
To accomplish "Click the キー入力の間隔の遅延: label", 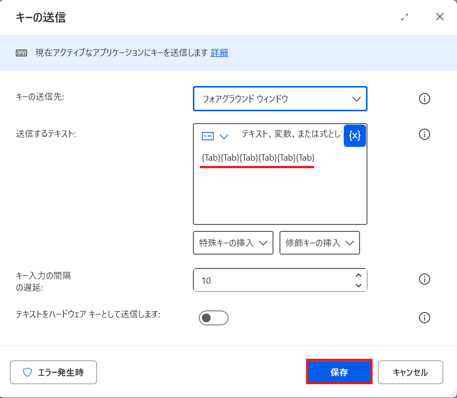I will click(44, 281).
